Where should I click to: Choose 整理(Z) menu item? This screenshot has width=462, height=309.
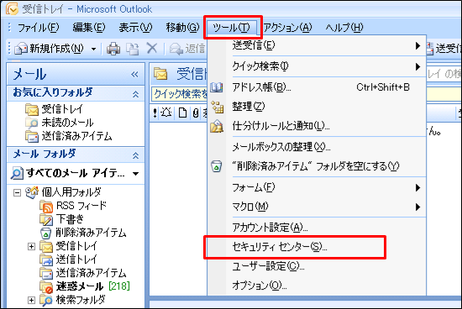click(317, 107)
